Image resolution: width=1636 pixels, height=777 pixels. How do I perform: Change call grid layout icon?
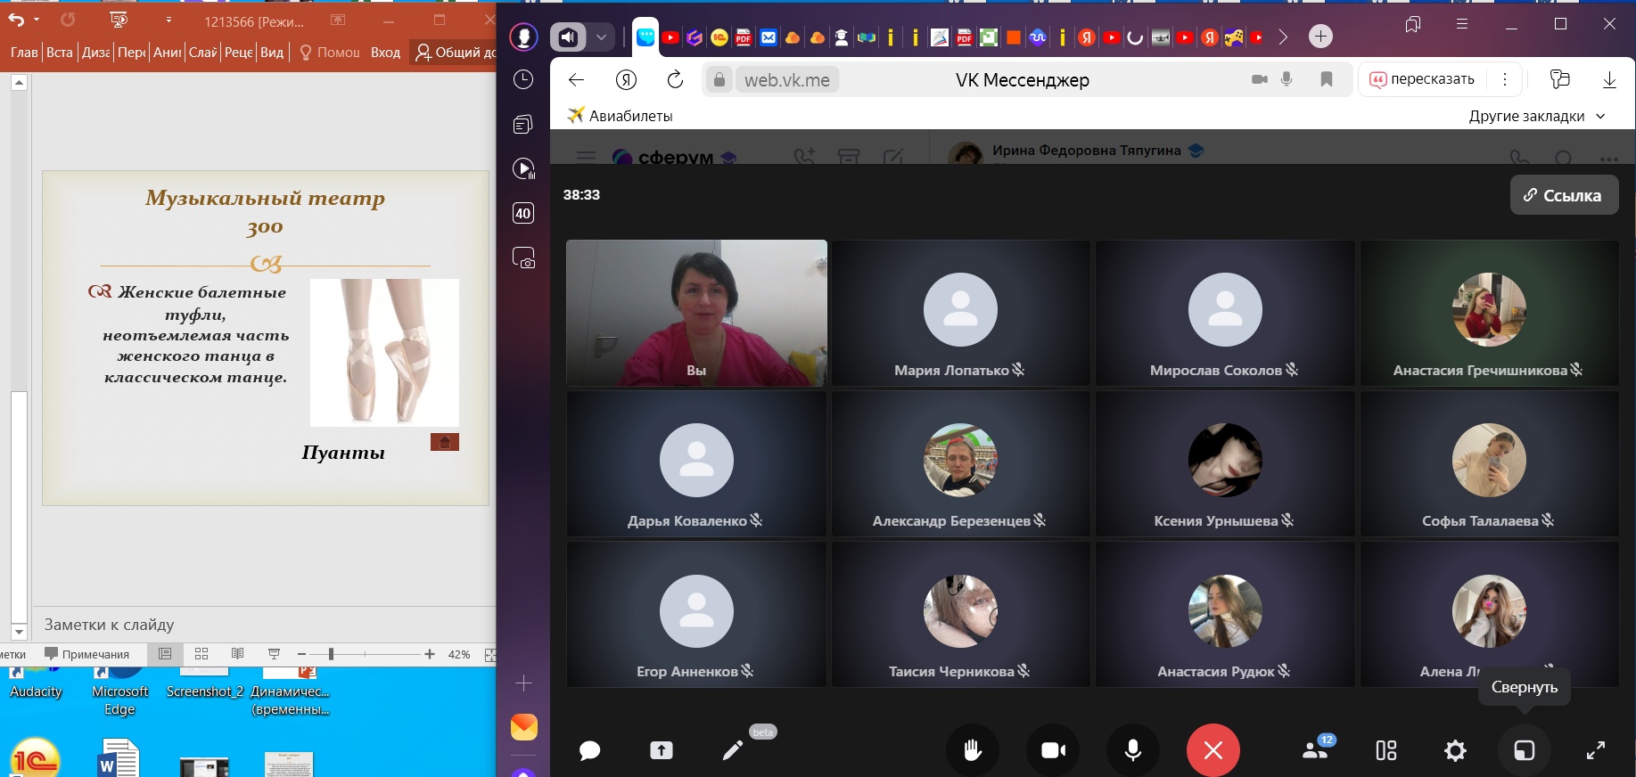click(x=1386, y=750)
